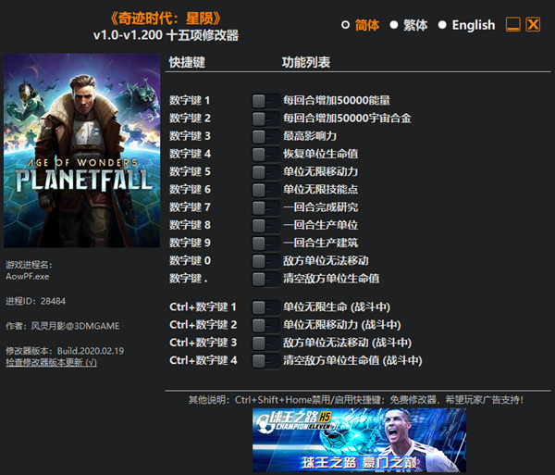
Task: Toggle 恢复单位生命值 option
Action: (x=265, y=154)
